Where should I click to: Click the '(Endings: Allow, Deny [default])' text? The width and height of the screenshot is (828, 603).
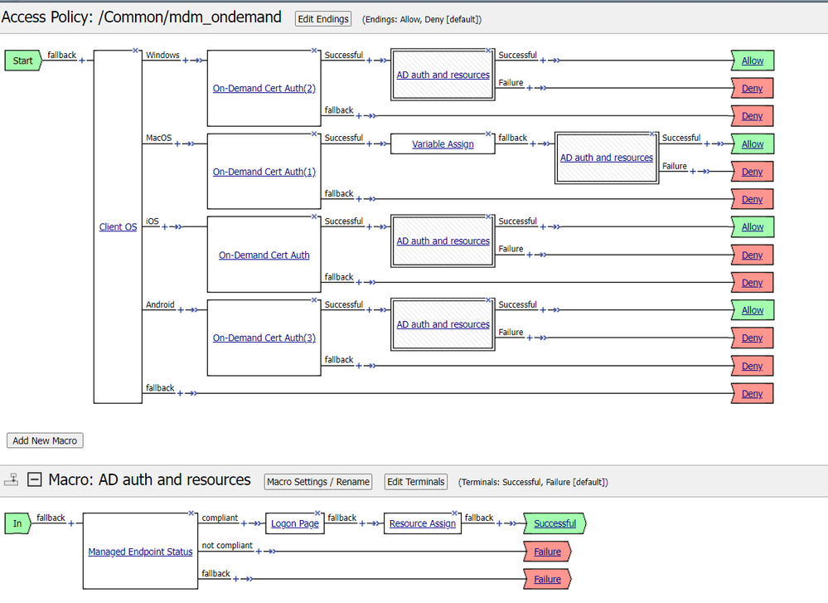click(x=422, y=20)
